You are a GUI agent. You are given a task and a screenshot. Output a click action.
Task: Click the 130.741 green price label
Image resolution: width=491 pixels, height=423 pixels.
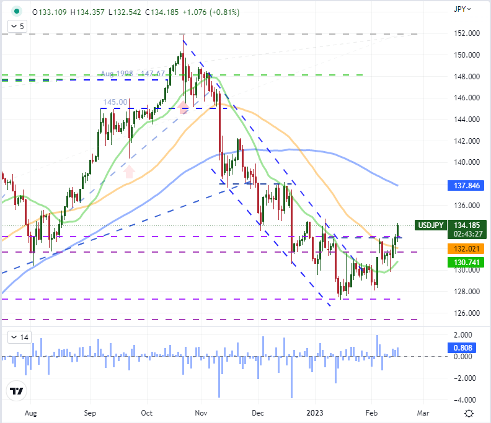(x=466, y=262)
